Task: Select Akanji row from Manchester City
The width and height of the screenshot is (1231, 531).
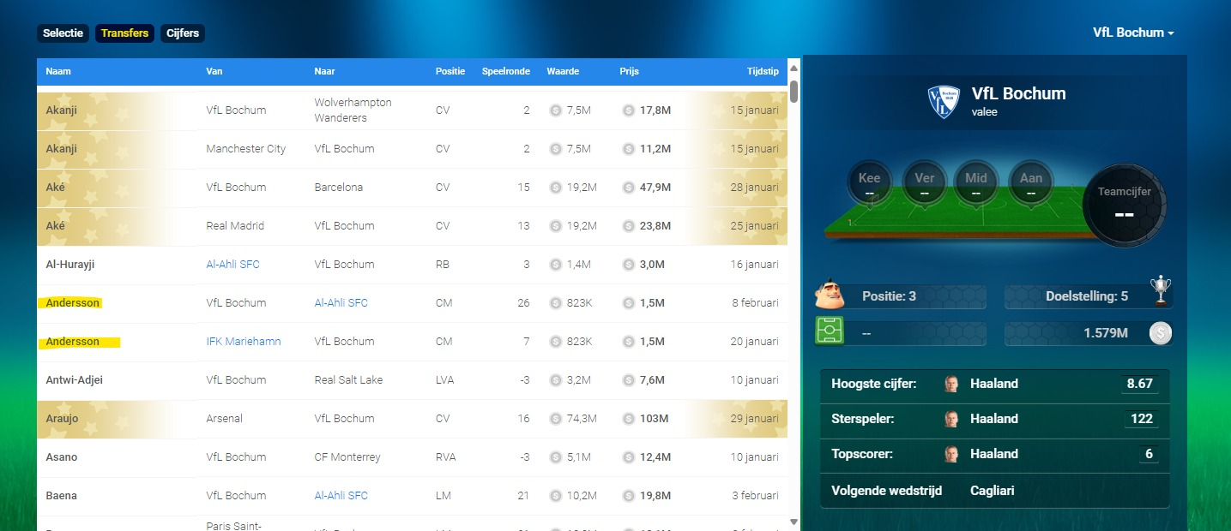Action: pyautogui.click(x=412, y=149)
